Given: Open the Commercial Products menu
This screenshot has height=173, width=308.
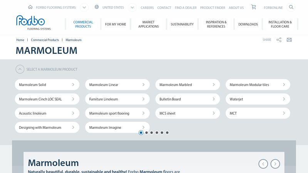Looking at the screenshot, I should pyautogui.click(x=83, y=24).
